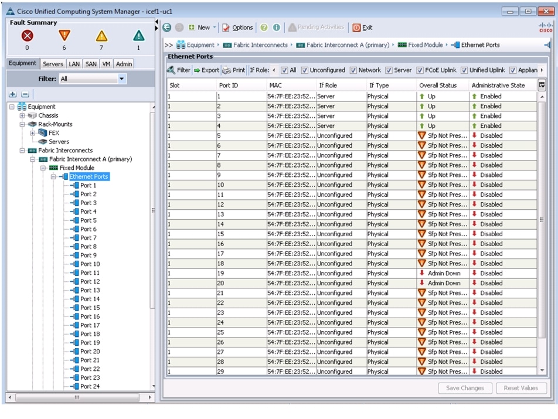Click the red error icon in Fault Summary
The image size is (558, 419).
(28, 35)
